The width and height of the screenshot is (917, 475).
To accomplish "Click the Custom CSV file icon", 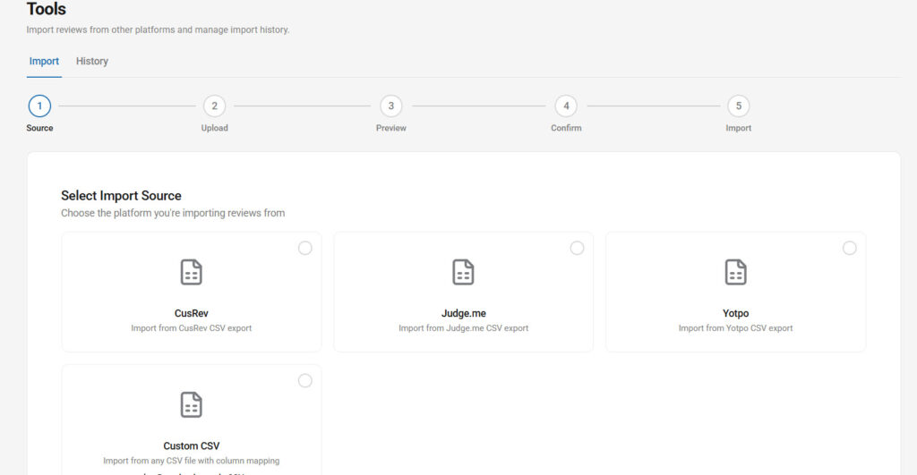I will tap(192, 405).
